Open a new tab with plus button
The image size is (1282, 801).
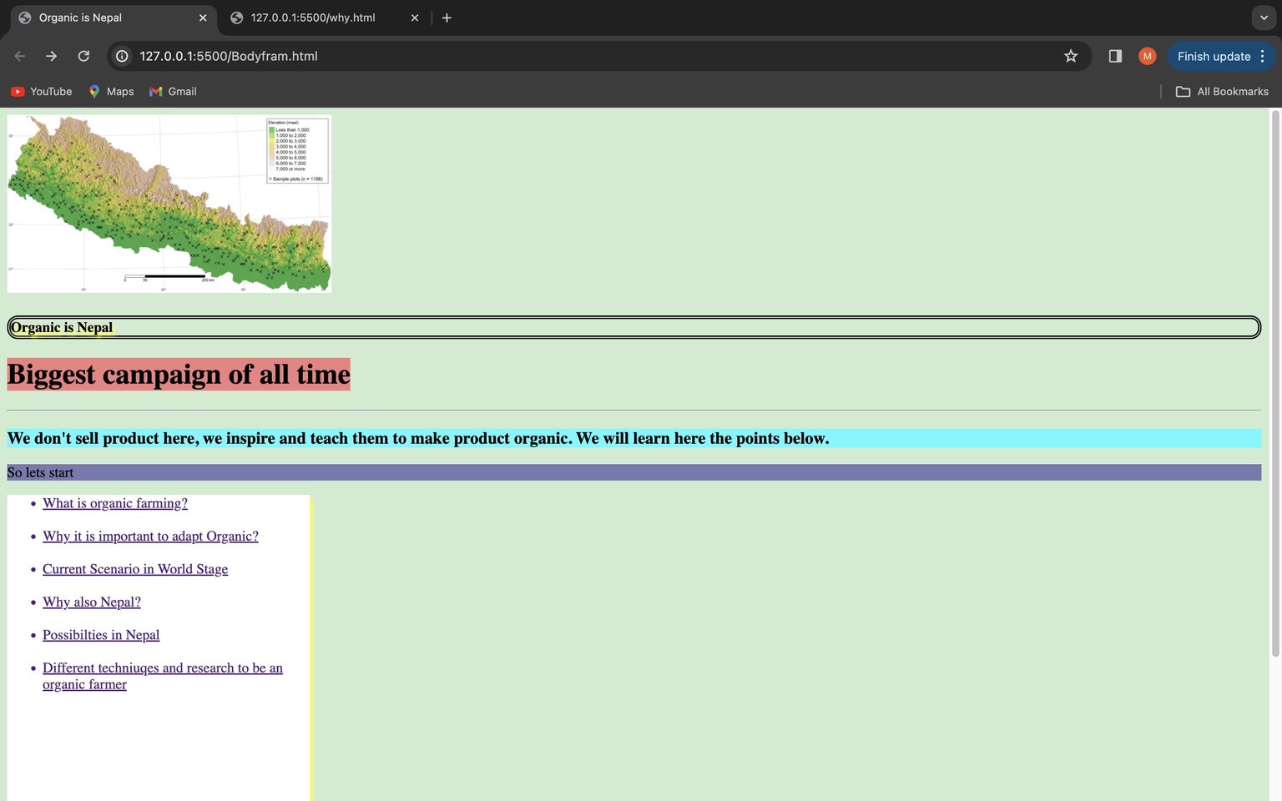[447, 18]
